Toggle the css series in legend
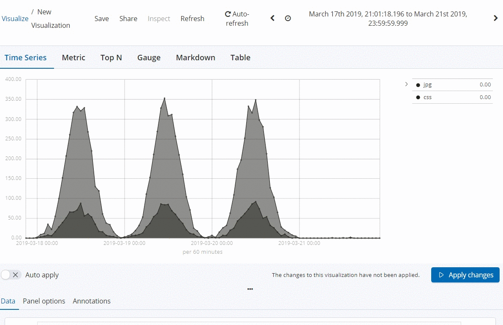Screen dimensions: 503x325 point(452,97)
